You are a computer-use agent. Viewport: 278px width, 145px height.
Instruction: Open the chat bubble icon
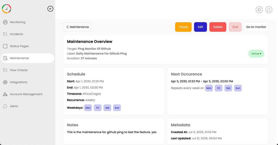268,9
